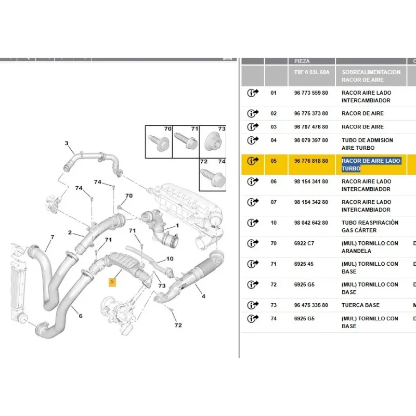Click info icon for row 74
Viewport: 416px width, 416px height.
coord(253,319)
